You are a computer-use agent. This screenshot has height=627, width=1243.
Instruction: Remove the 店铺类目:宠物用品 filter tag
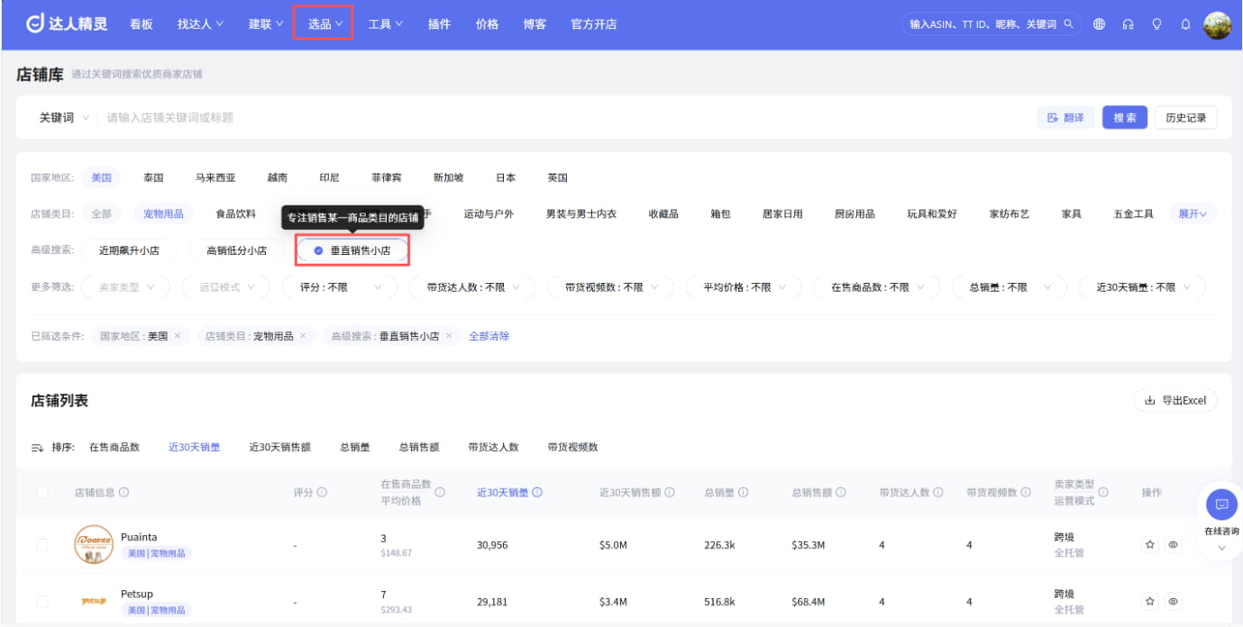click(303, 336)
